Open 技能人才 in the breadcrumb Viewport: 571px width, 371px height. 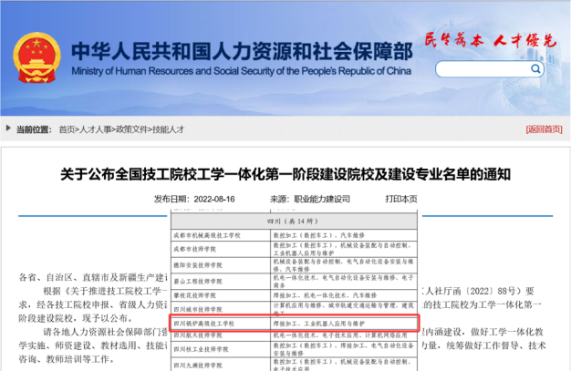(168, 129)
